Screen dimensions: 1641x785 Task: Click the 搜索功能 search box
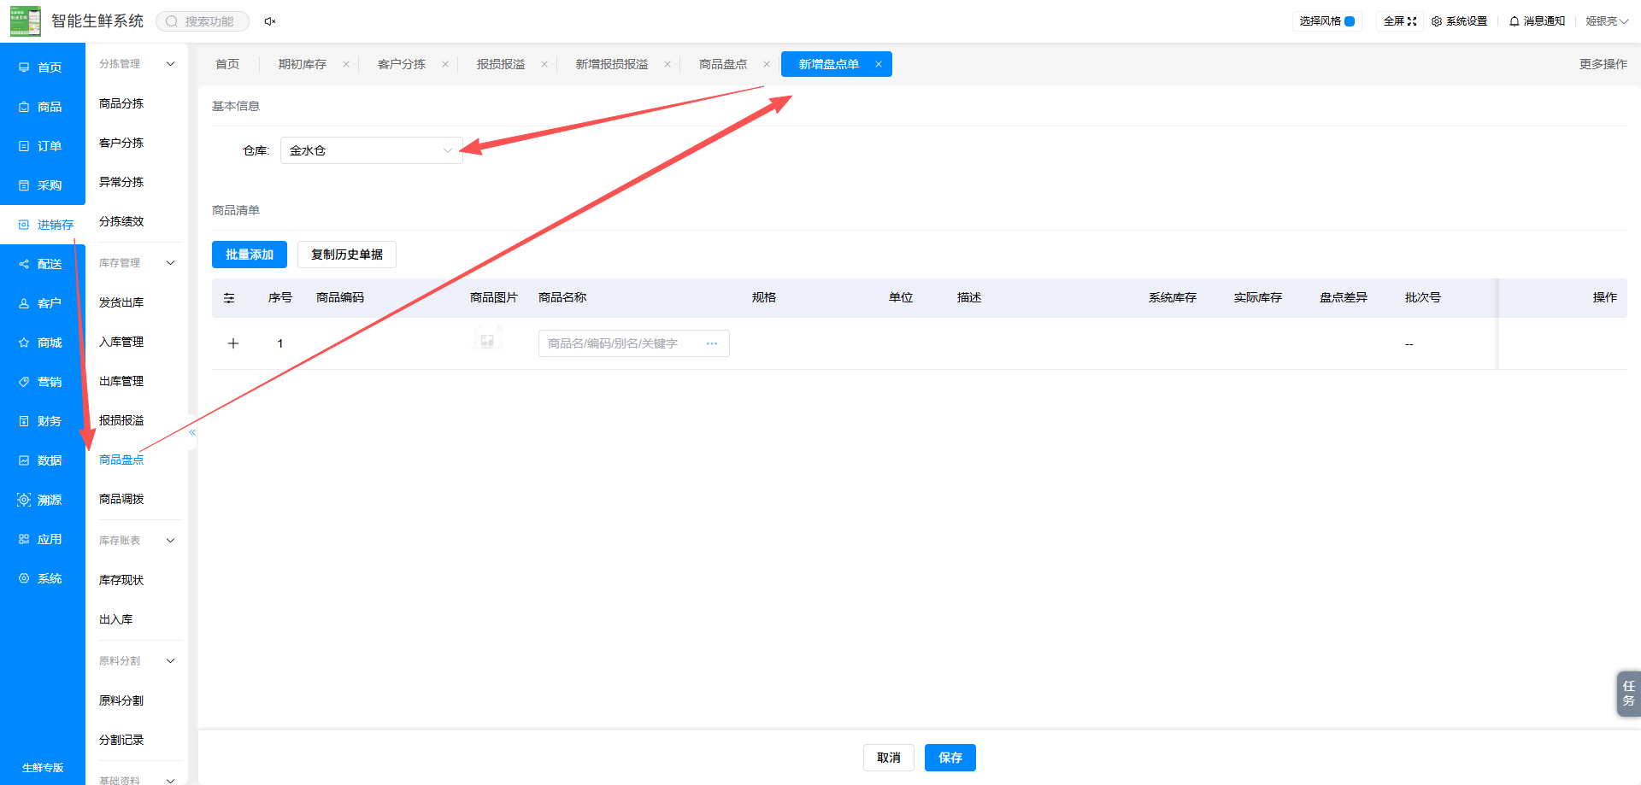[203, 21]
